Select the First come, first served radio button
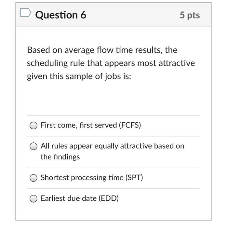This screenshot has width=227, height=227. pos(33,125)
